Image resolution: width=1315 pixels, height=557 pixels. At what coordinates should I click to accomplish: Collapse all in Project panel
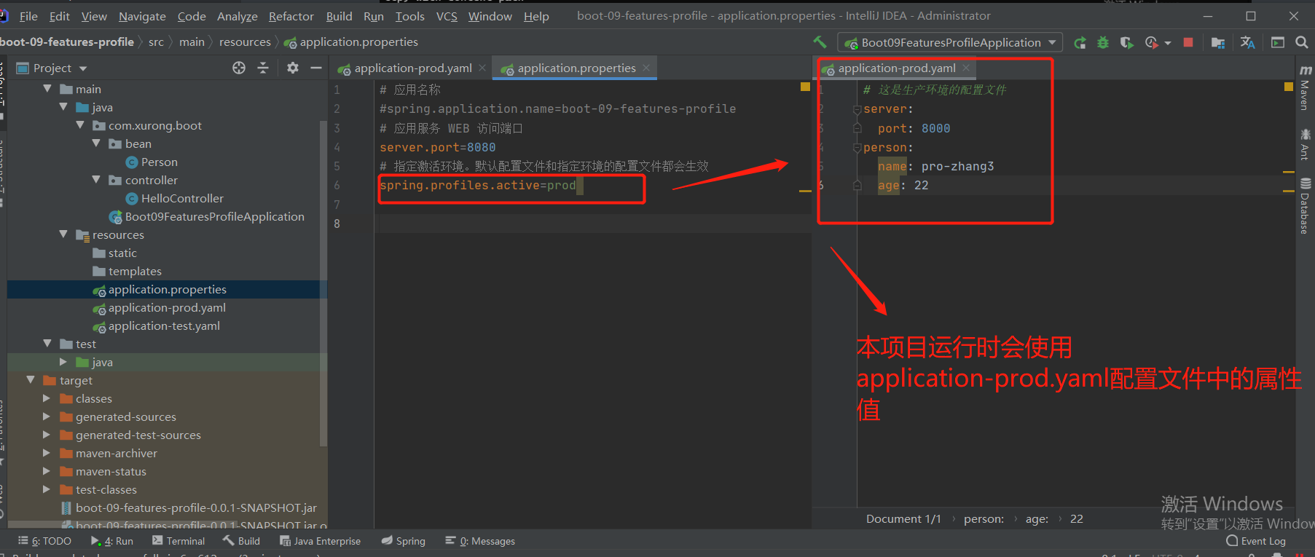[x=263, y=68]
